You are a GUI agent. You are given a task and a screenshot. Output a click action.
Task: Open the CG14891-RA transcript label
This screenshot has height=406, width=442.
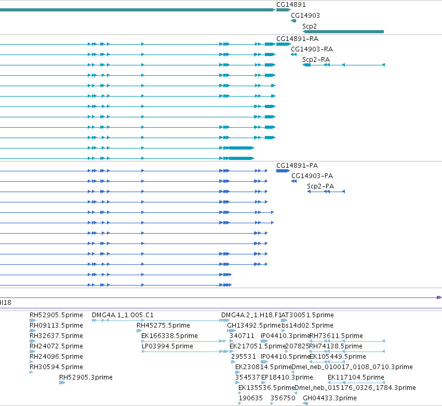[x=297, y=39]
